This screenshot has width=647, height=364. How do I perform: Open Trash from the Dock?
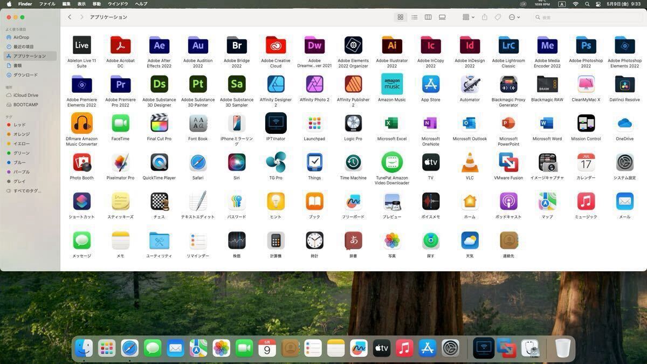[x=562, y=348]
